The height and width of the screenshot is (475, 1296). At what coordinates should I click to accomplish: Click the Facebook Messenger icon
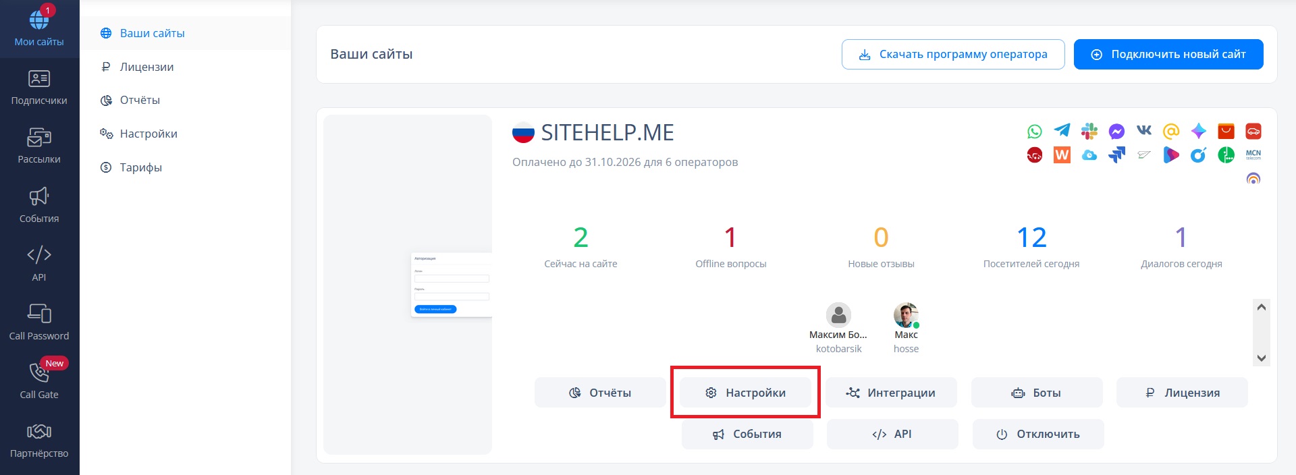coord(1116,132)
